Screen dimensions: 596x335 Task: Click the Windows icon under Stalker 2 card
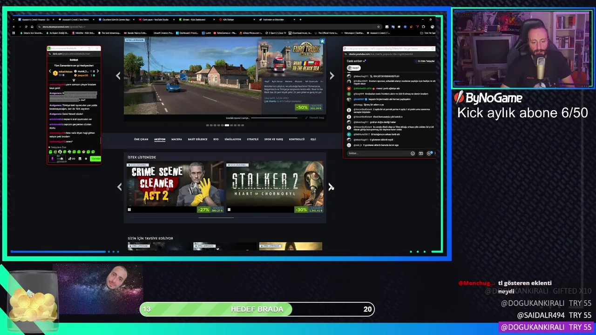[229, 209]
